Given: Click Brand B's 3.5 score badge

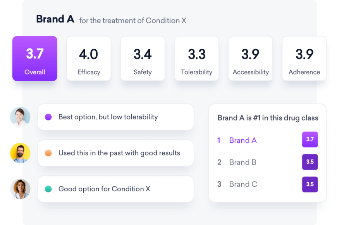Looking at the screenshot, I should coord(310,162).
